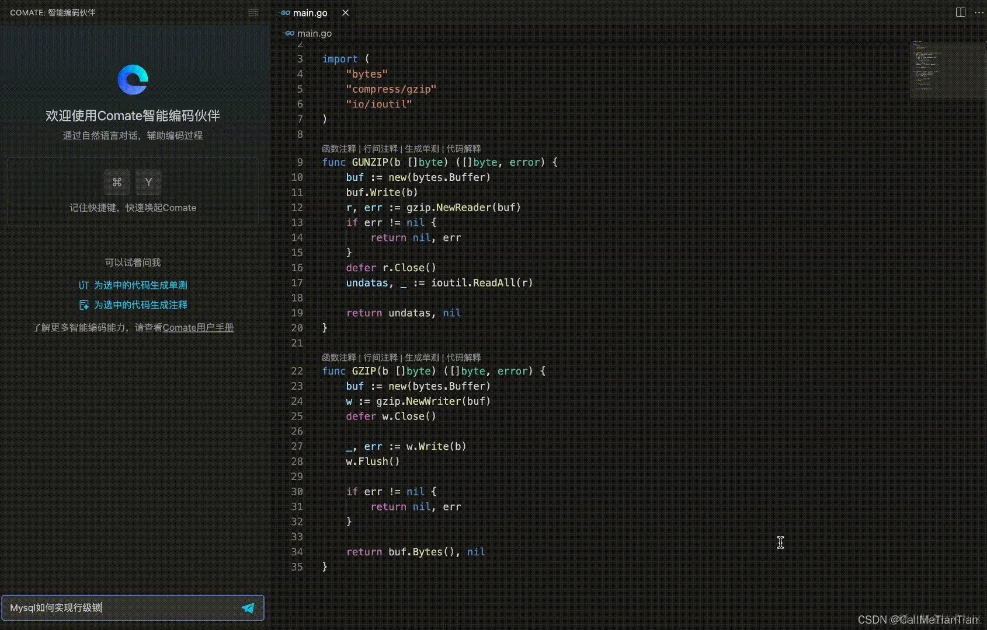The width and height of the screenshot is (987, 630).
Task: Click defer w.Close() statement
Action: 391,416
